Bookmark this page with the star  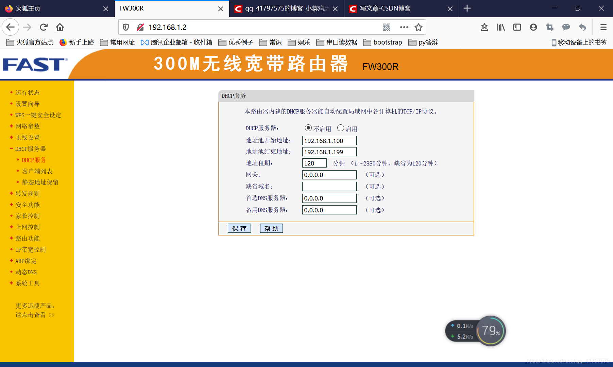419,27
